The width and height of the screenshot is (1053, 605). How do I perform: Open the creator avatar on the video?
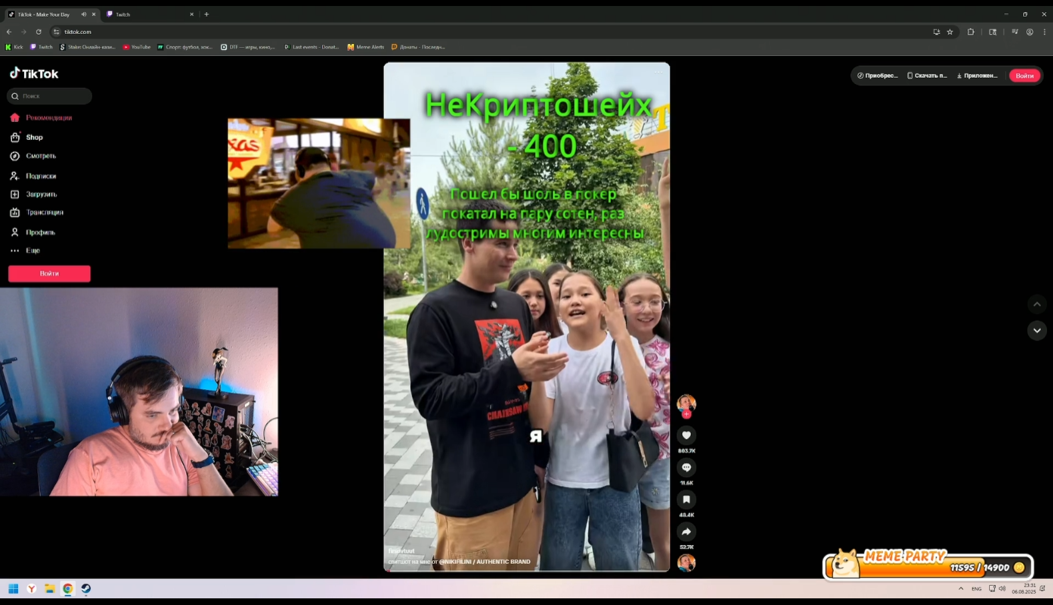pos(686,402)
